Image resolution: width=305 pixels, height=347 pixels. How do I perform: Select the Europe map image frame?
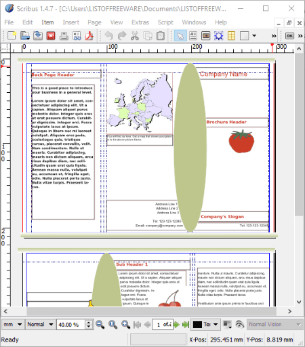click(x=140, y=103)
